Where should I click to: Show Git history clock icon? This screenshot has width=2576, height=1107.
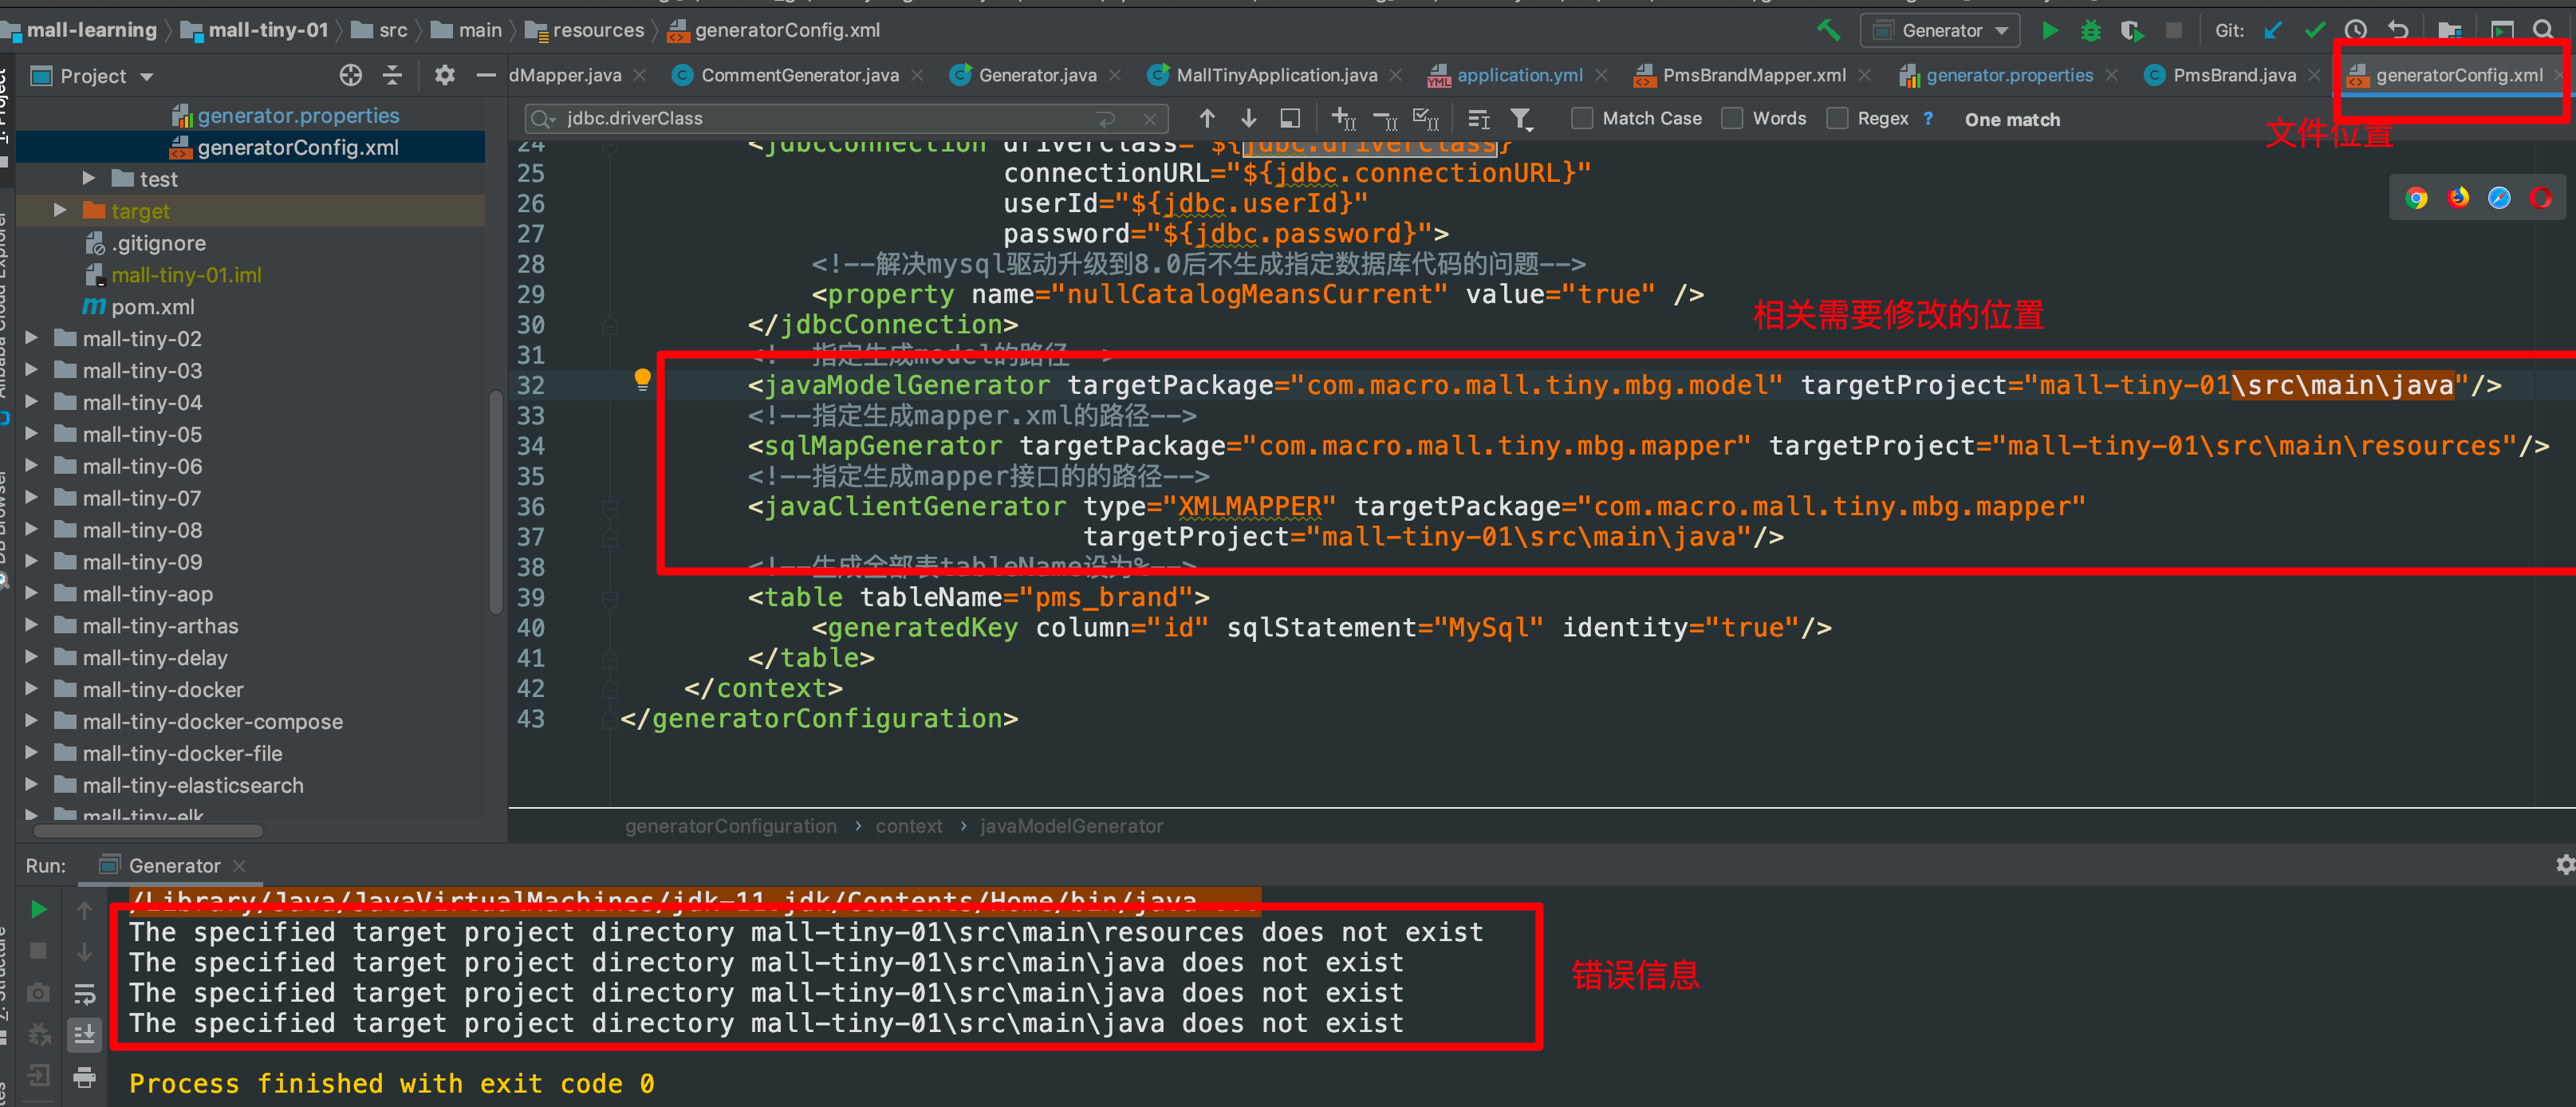tap(2356, 30)
